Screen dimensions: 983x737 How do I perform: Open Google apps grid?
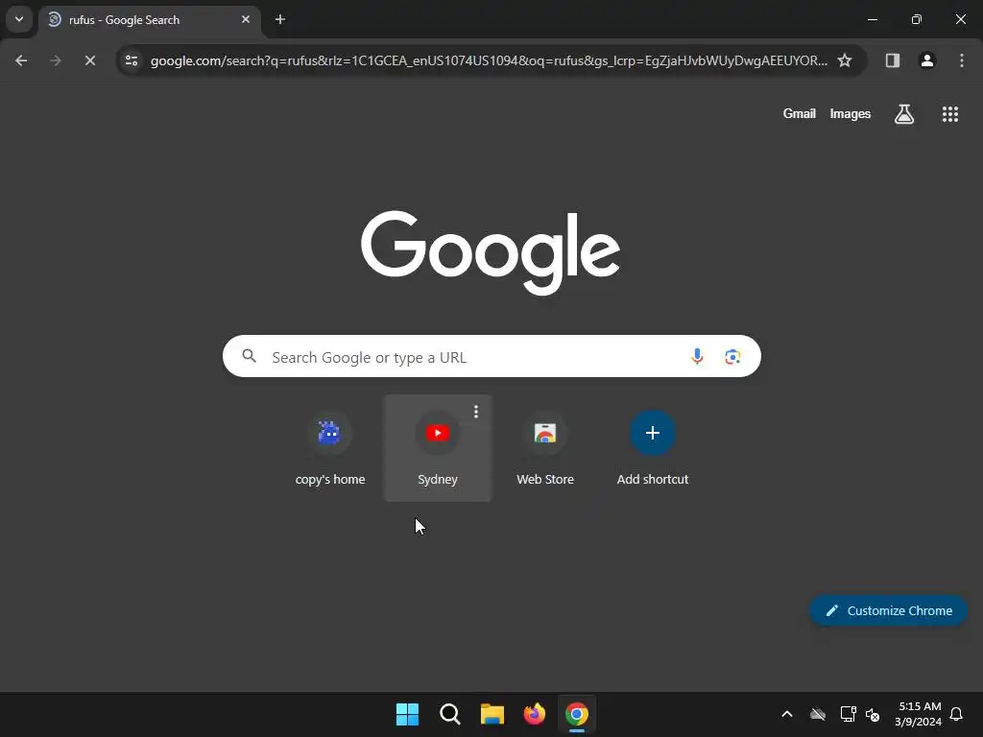(x=949, y=114)
